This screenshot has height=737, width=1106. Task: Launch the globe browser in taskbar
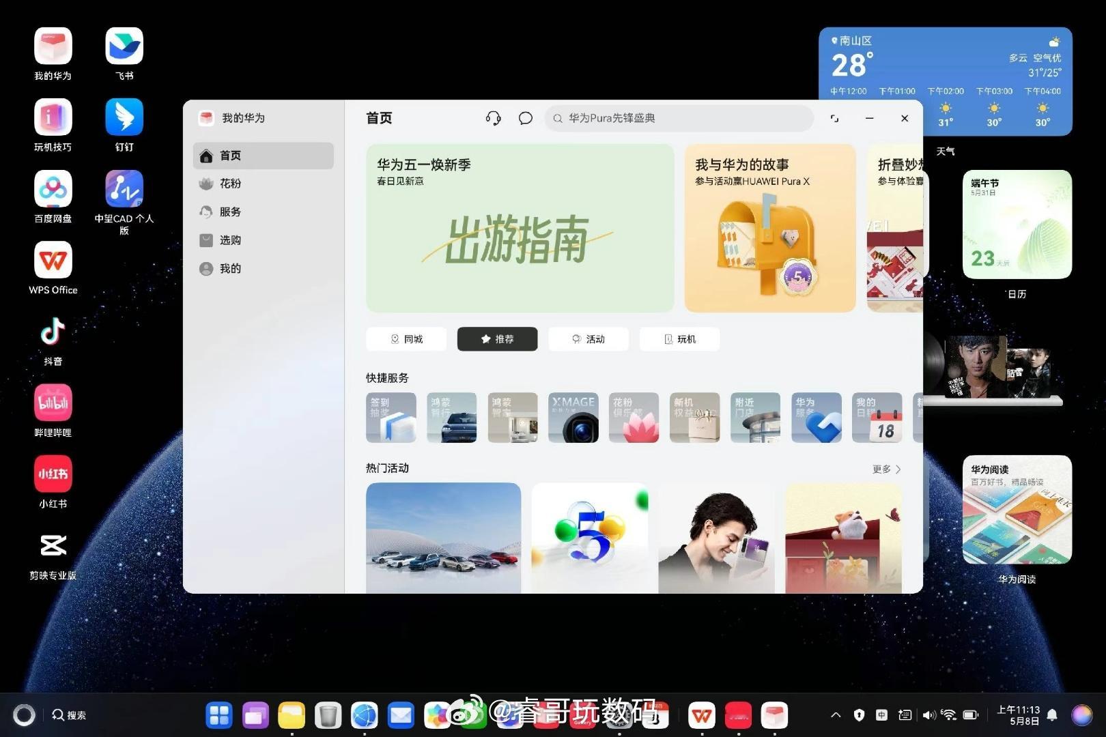pos(364,715)
